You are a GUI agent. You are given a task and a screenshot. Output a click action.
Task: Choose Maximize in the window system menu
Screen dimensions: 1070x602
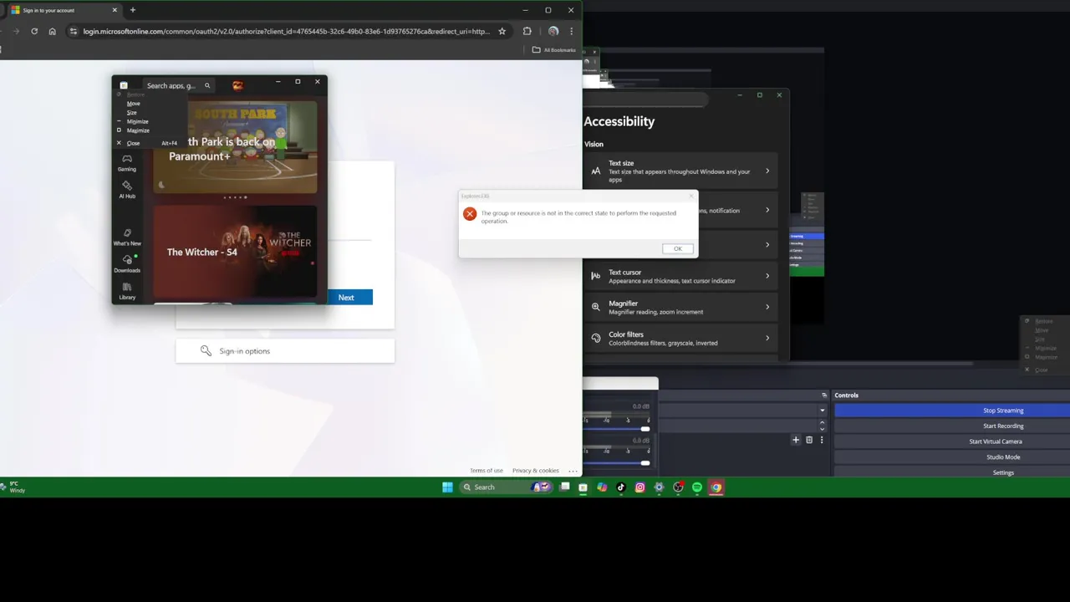138,130
